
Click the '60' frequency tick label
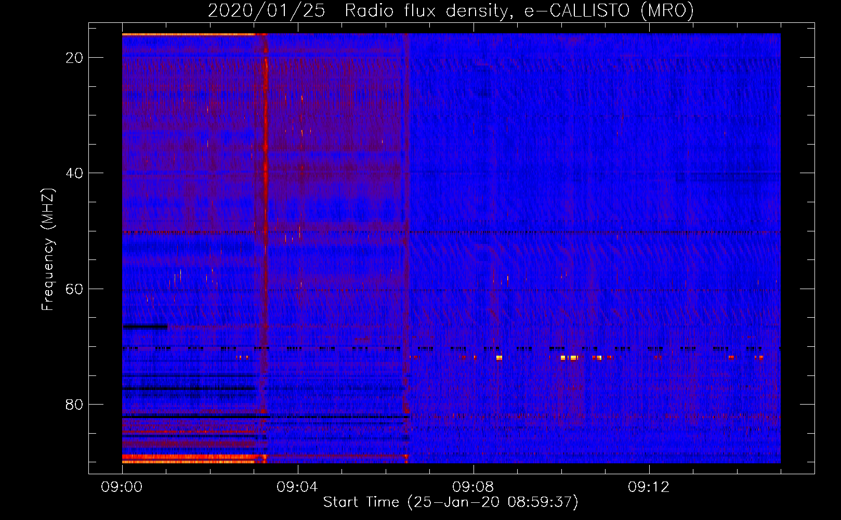tap(74, 289)
